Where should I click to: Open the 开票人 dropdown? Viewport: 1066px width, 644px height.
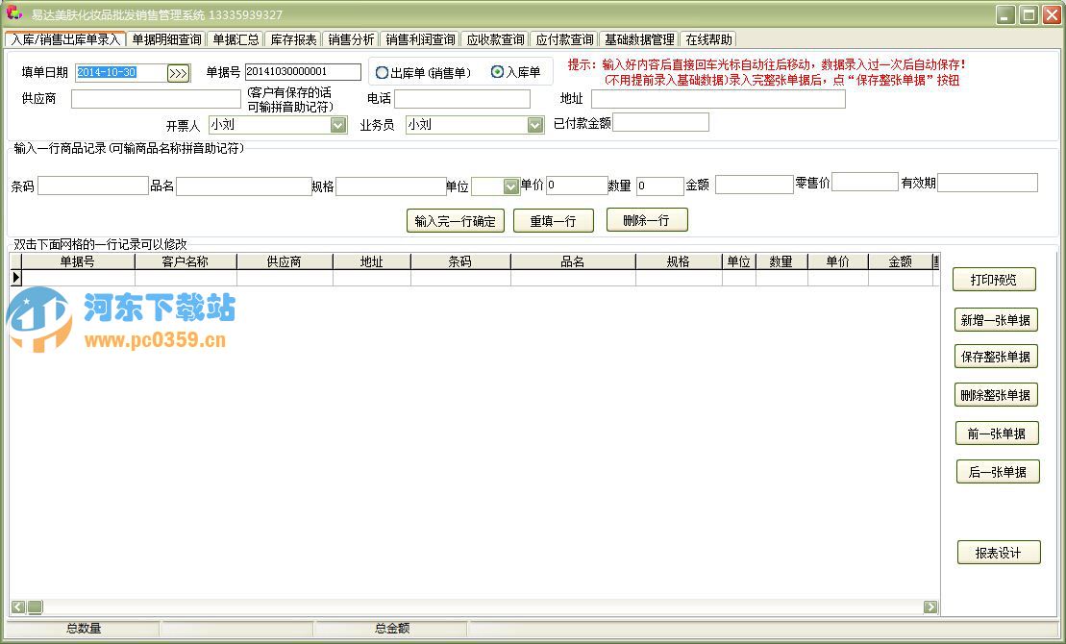[338, 125]
